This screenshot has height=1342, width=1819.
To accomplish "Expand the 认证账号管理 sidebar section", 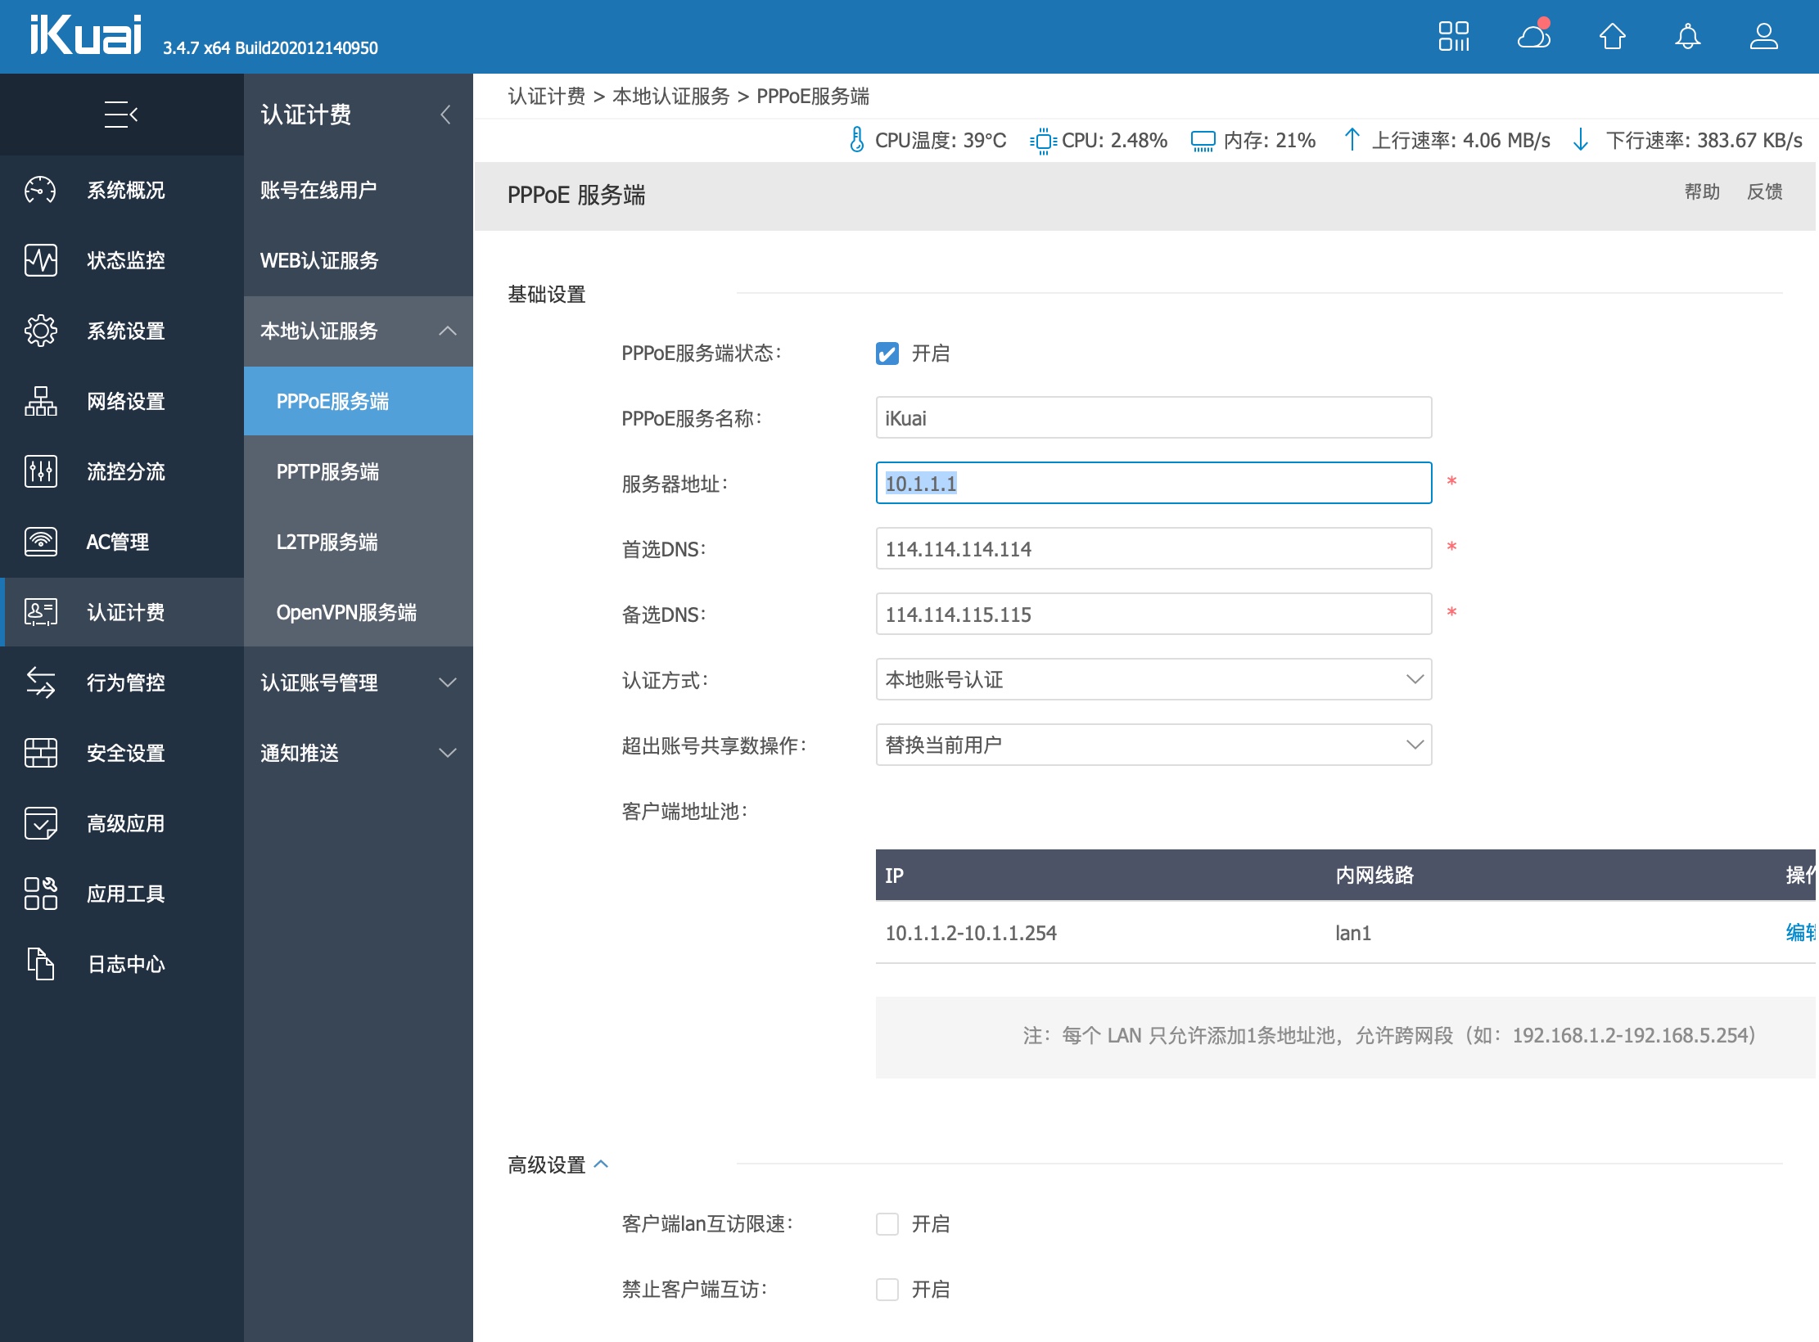I will click(x=358, y=682).
